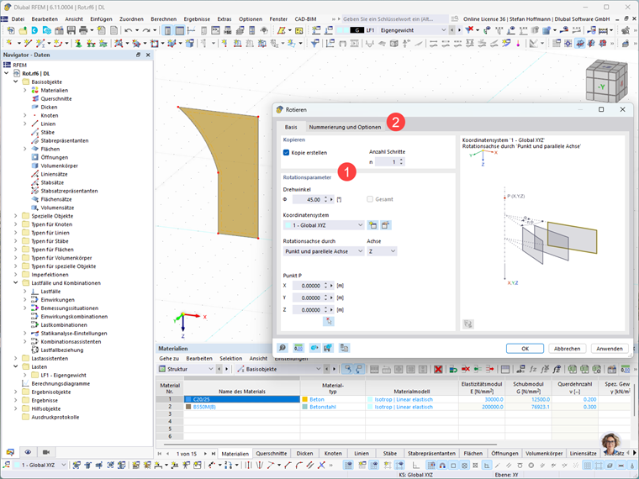Image resolution: width=639 pixels, height=479 pixels.
Task: Click the Print toolbar icon
Action: (x=83, y=30)
